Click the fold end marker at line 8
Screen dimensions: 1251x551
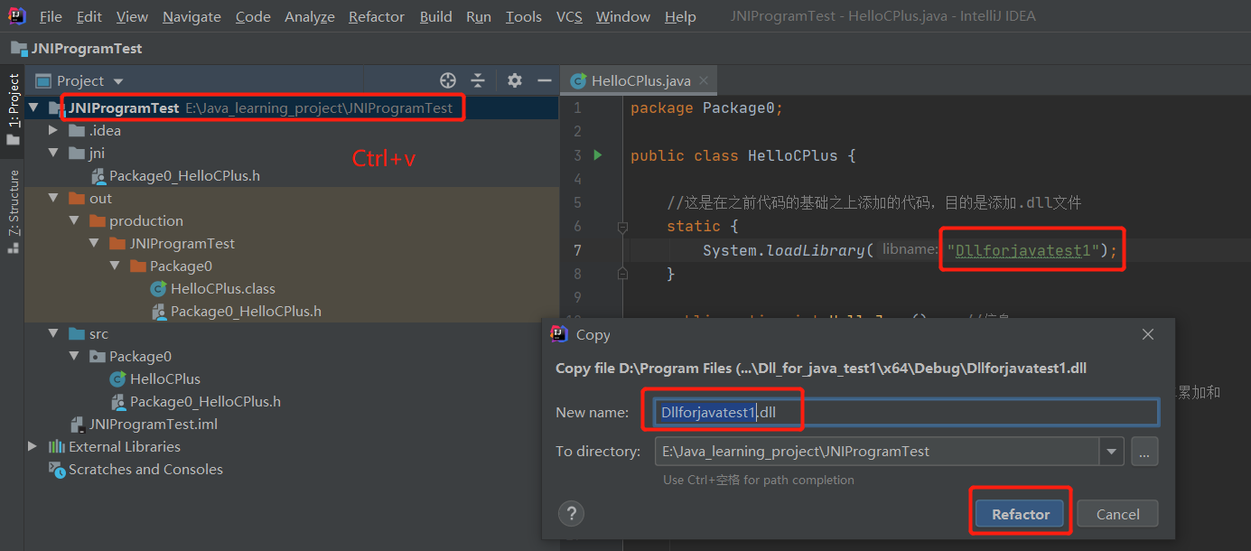(x=622, y=273)
